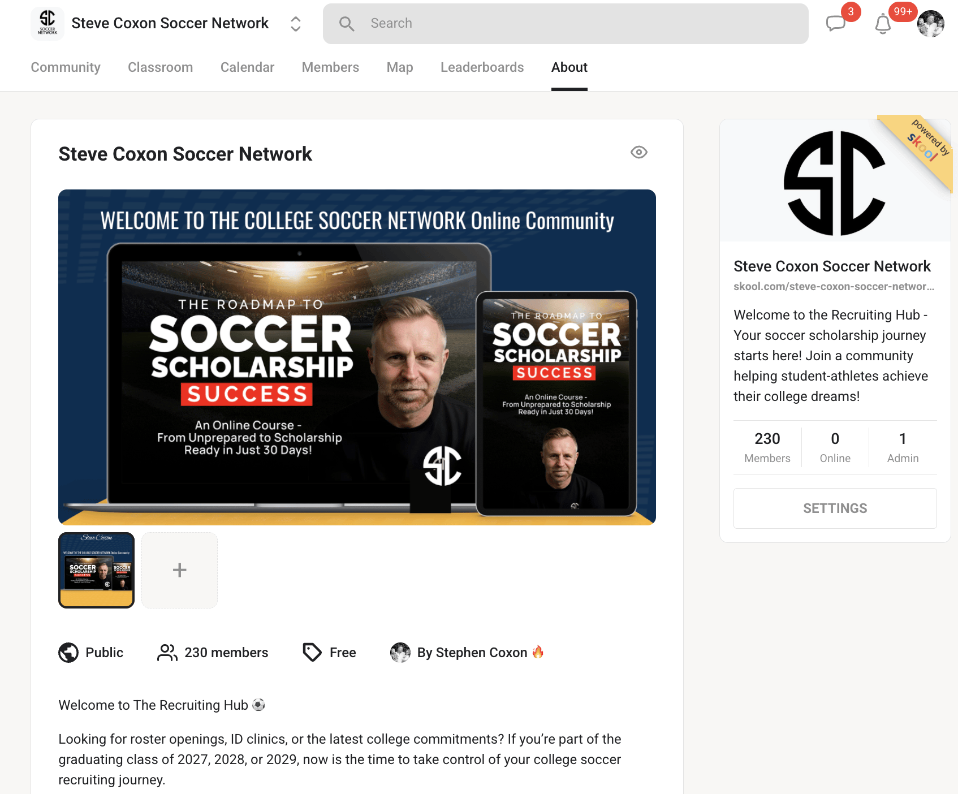Viewport: 958px width, 794px height.
Task: Go to the Leaderboards tab
Action: 482,67
